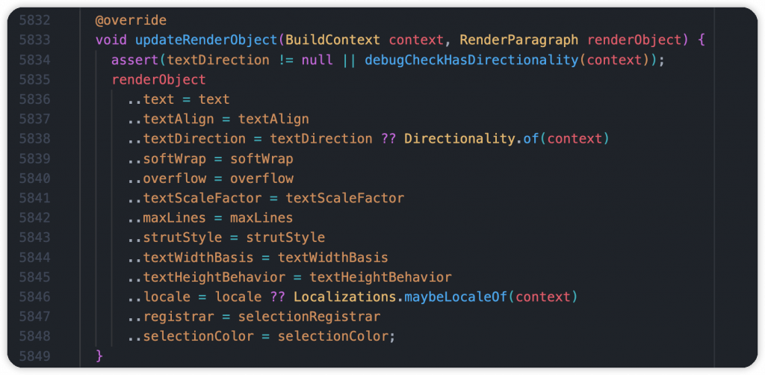
Task: Click selectionRegistrar value on line 5847
Action: (309, 317)
